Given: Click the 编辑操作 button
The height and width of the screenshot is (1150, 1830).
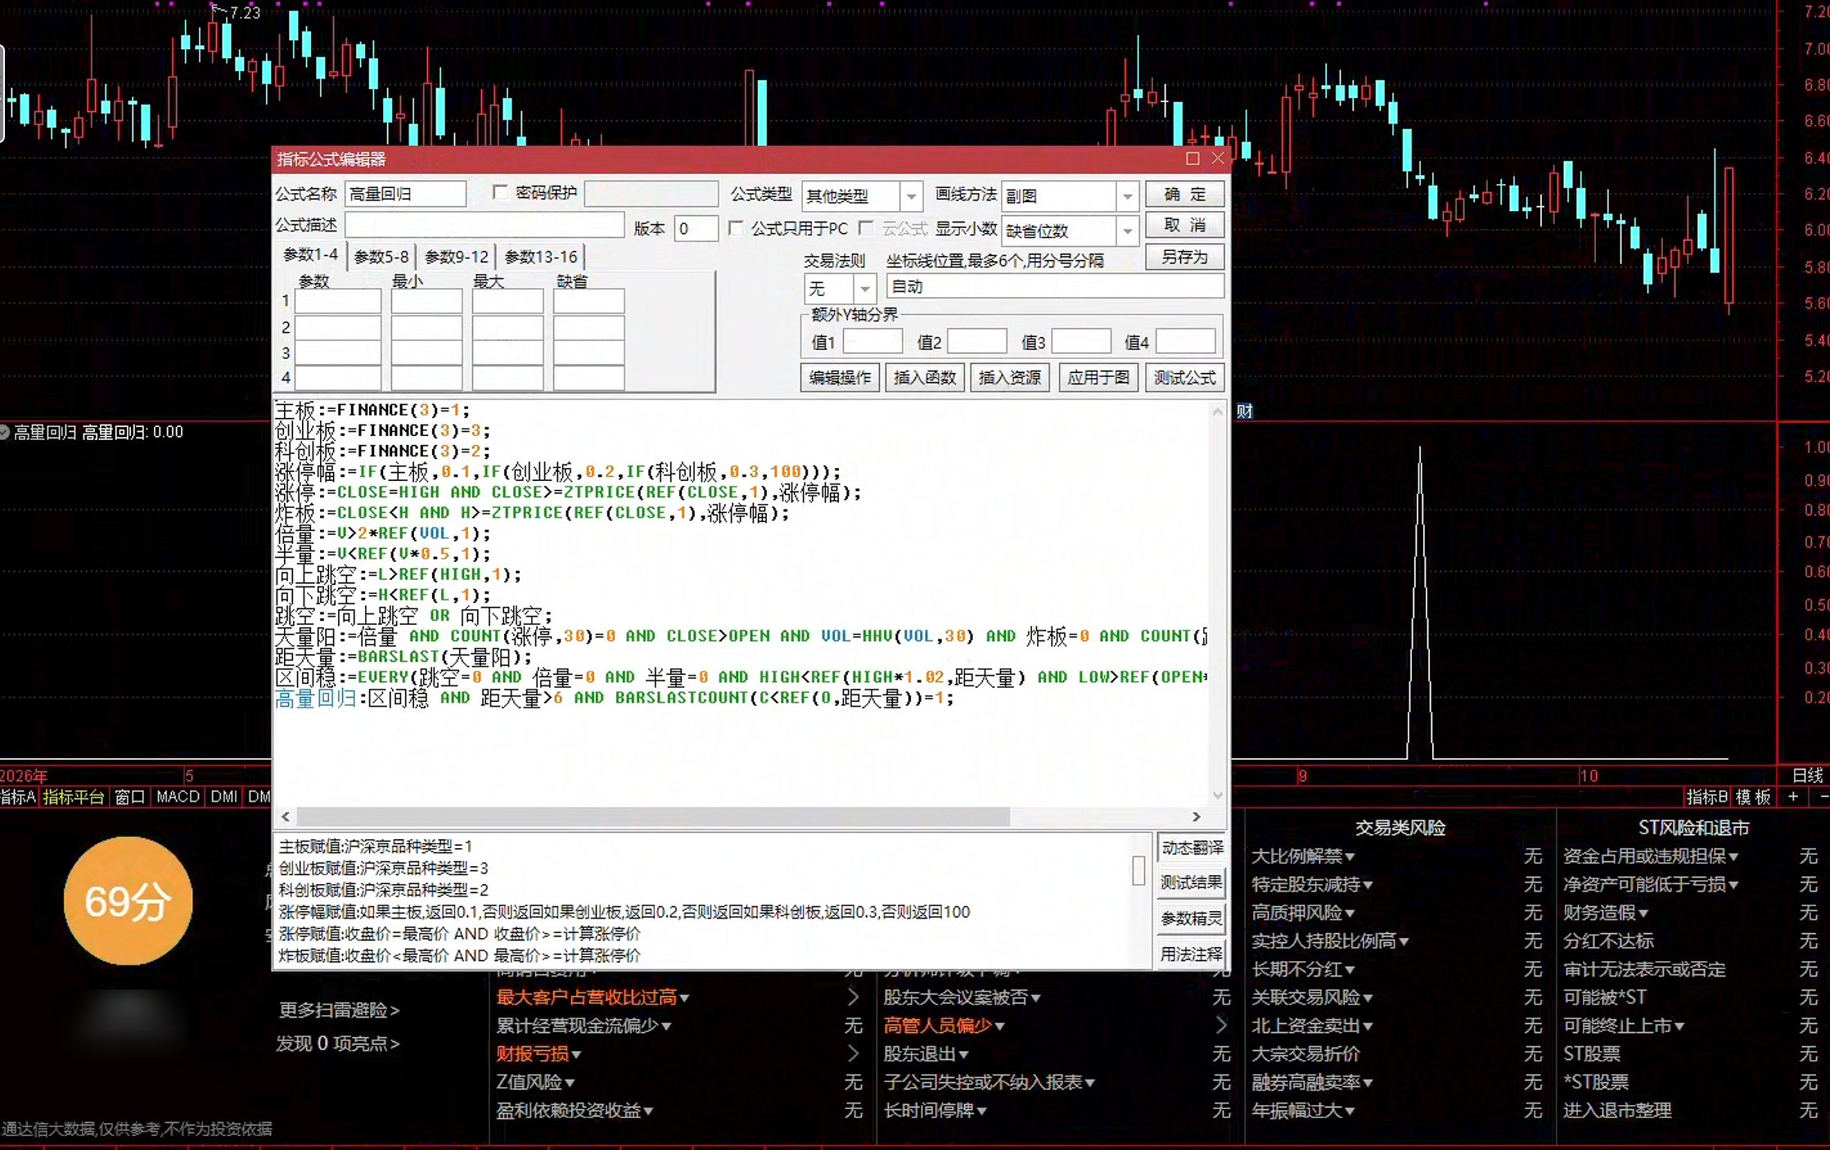Looking at the screenshot, I should 840,378.
